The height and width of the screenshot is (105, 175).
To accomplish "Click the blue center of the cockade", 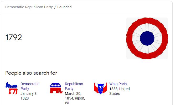I will [147, 38].
